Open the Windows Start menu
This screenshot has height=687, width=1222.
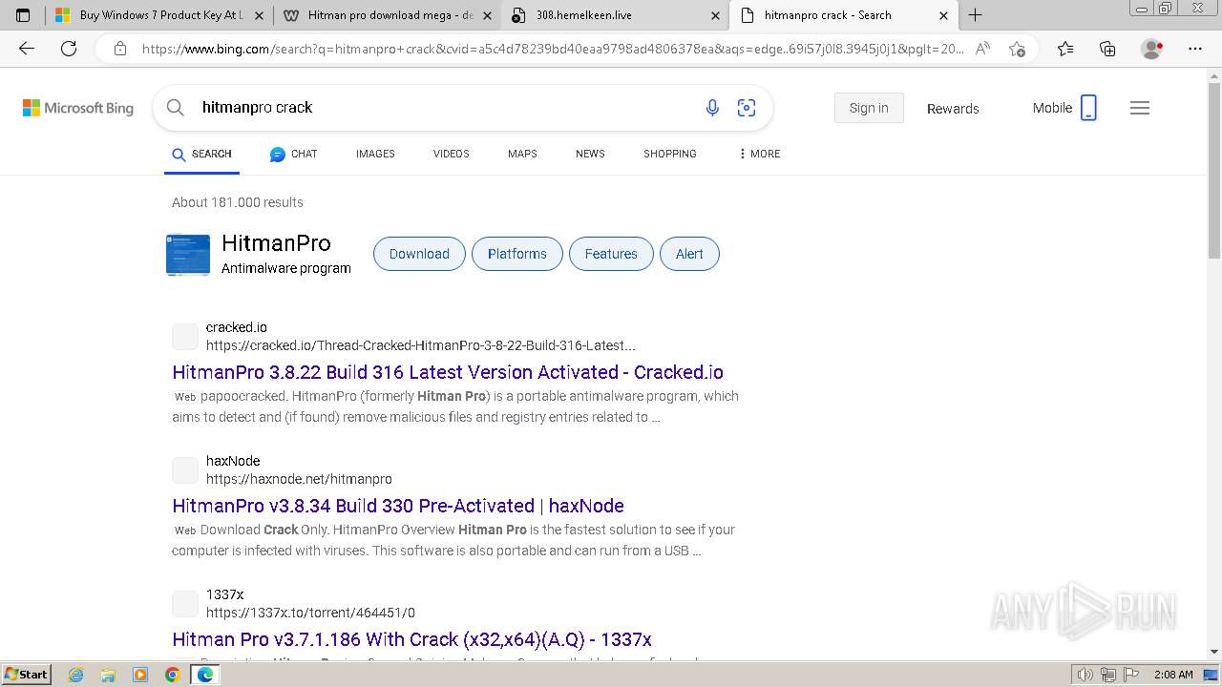coord(26,674)
